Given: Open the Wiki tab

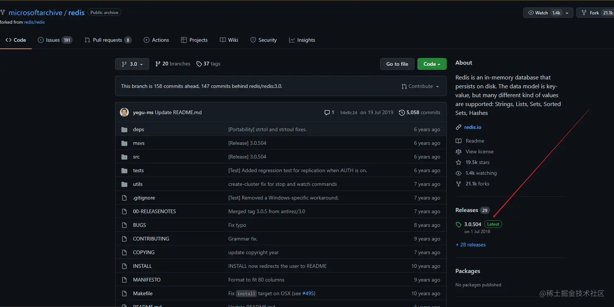Looking at the screenshot, I should tap(229, 40).
